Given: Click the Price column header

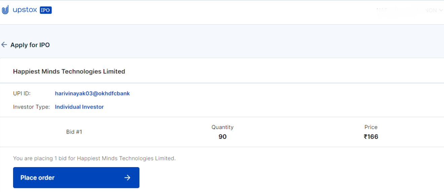Looking at the screenshot, I should click(x=371, y=127).
